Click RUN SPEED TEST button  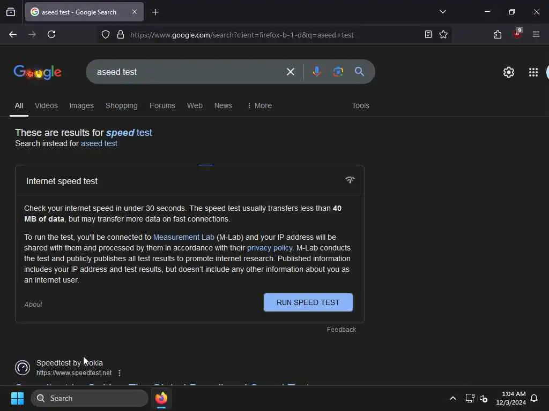(308, 302)
